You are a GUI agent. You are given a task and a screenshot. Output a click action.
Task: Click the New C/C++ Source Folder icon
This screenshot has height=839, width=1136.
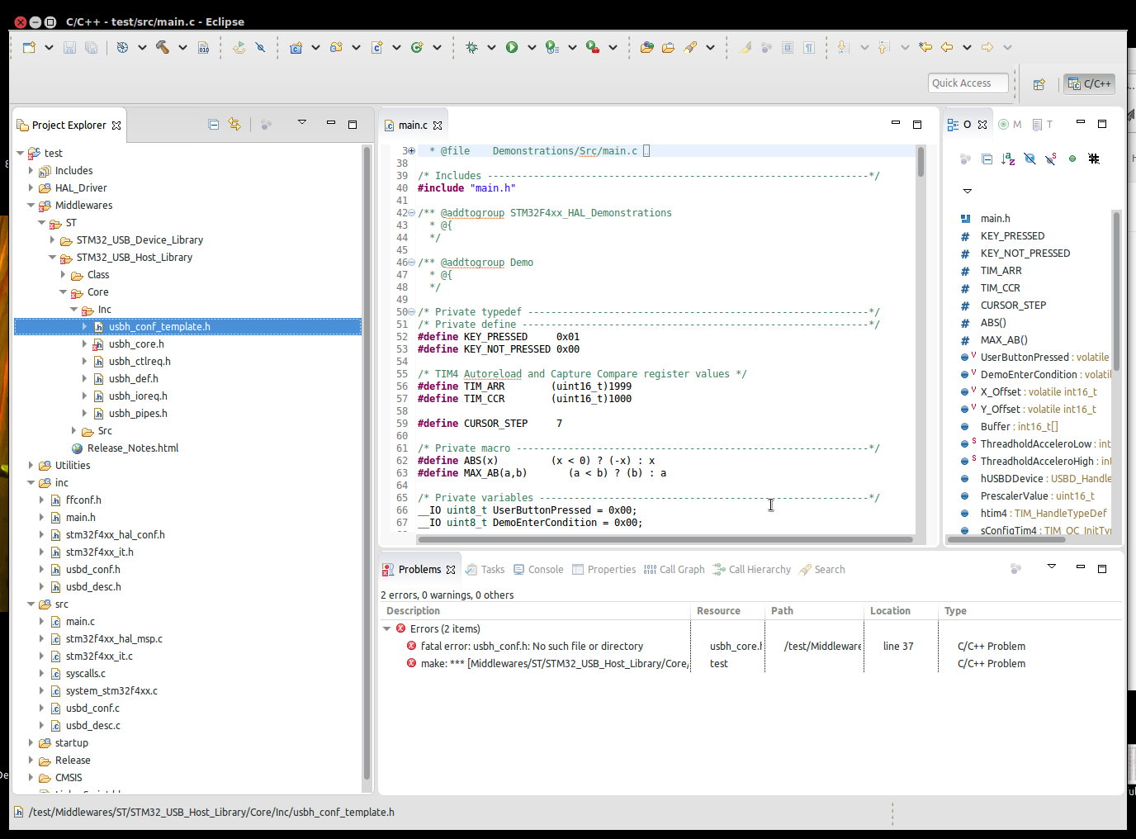[336, 47]
